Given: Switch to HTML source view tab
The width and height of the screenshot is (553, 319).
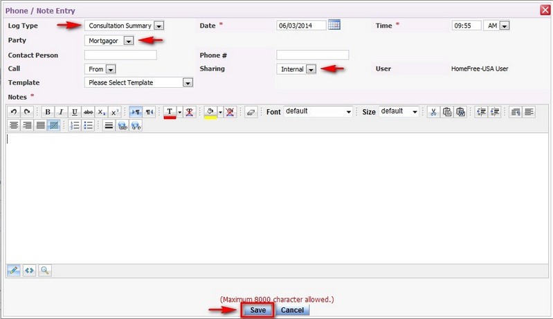Looking at the screenshot, I should (29, 271).
